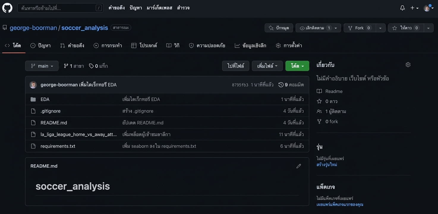
Task: Expand the watch options dropdown arrow
Action: pyautogui.click(x=336, y=28)
